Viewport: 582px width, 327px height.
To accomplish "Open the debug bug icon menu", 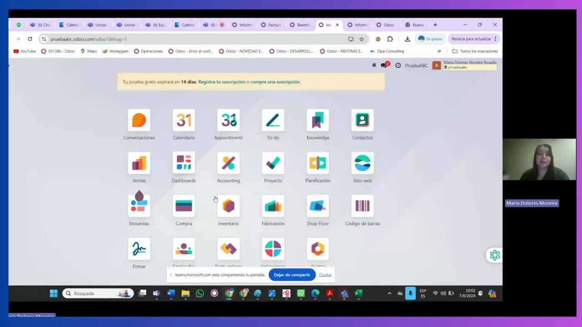I will [x=374, y=65].
